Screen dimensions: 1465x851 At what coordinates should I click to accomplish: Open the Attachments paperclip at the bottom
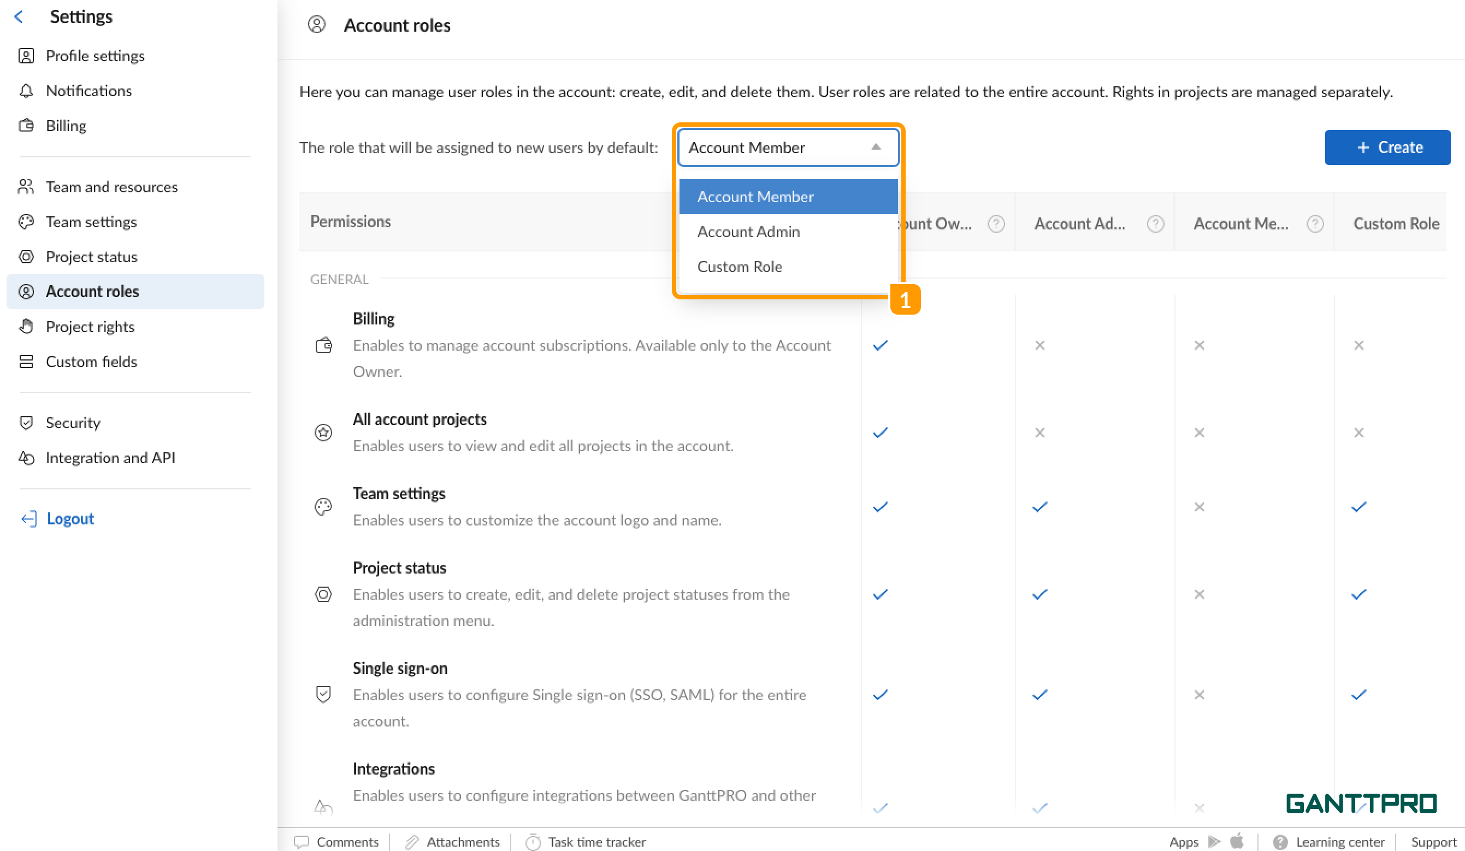click(413, 841)
